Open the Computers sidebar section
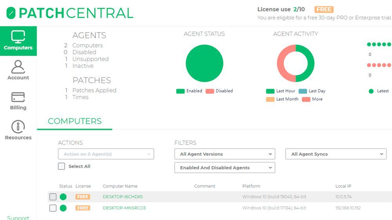The height and width of the screenshot is (220, 392). click(18, 41)
